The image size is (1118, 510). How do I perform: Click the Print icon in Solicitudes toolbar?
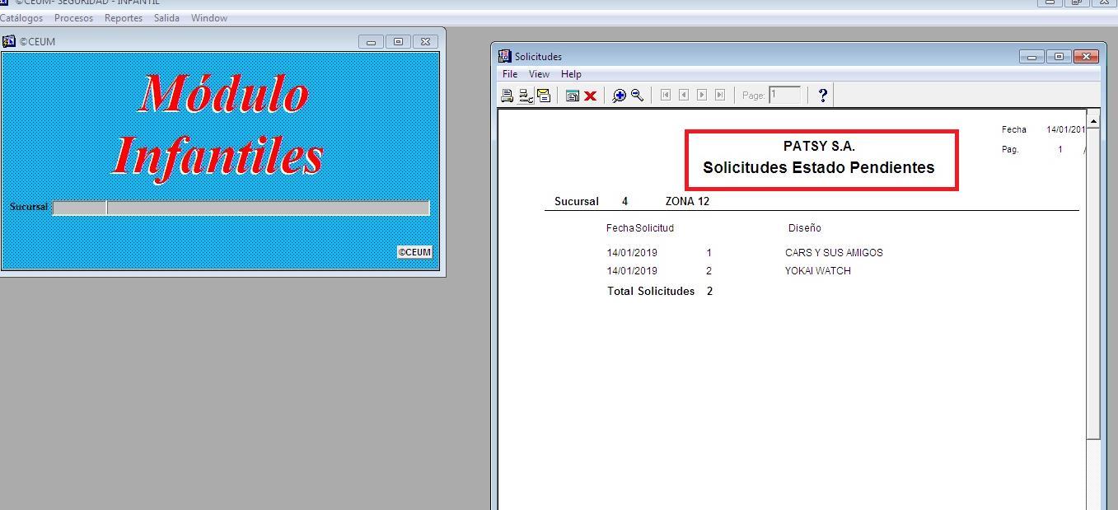(507, 96)
